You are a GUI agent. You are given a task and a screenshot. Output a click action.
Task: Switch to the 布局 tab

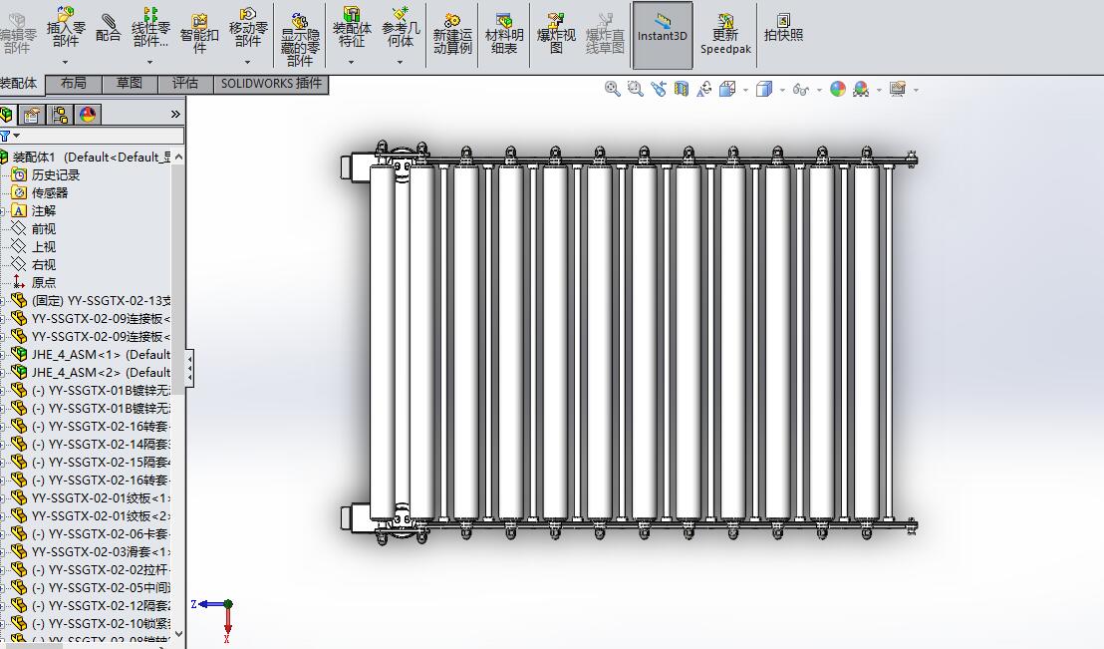point(73,83)
